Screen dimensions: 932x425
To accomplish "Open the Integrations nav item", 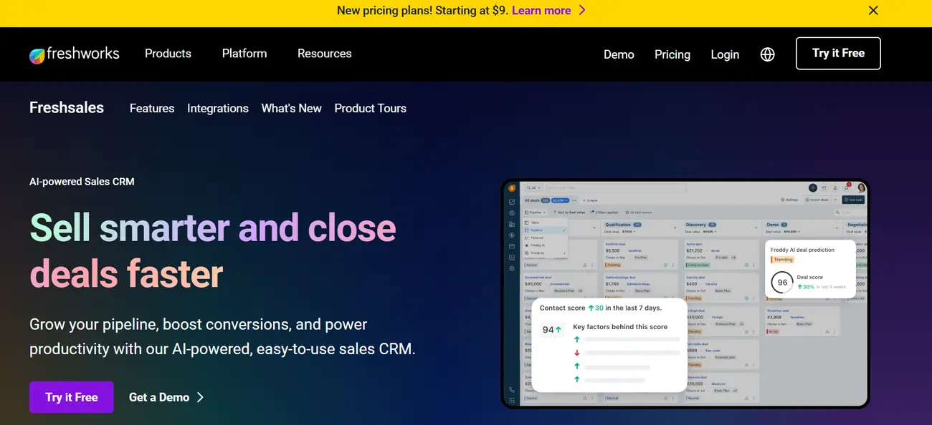I will (218, 108).
